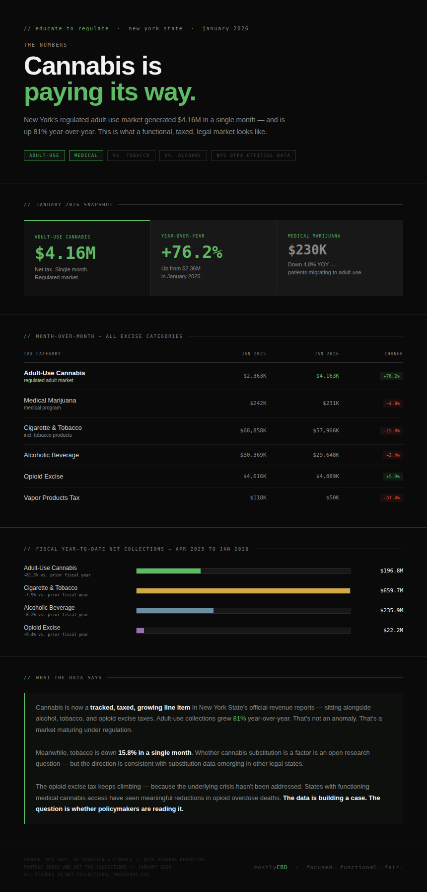Click the Opioid Excise +5.9% badge

(391, 477)
